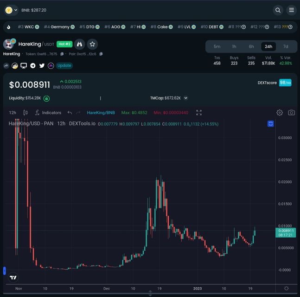Open the candlestick chart style selector
Viewport: 300px width, 297px height.
tap(26, 113)
